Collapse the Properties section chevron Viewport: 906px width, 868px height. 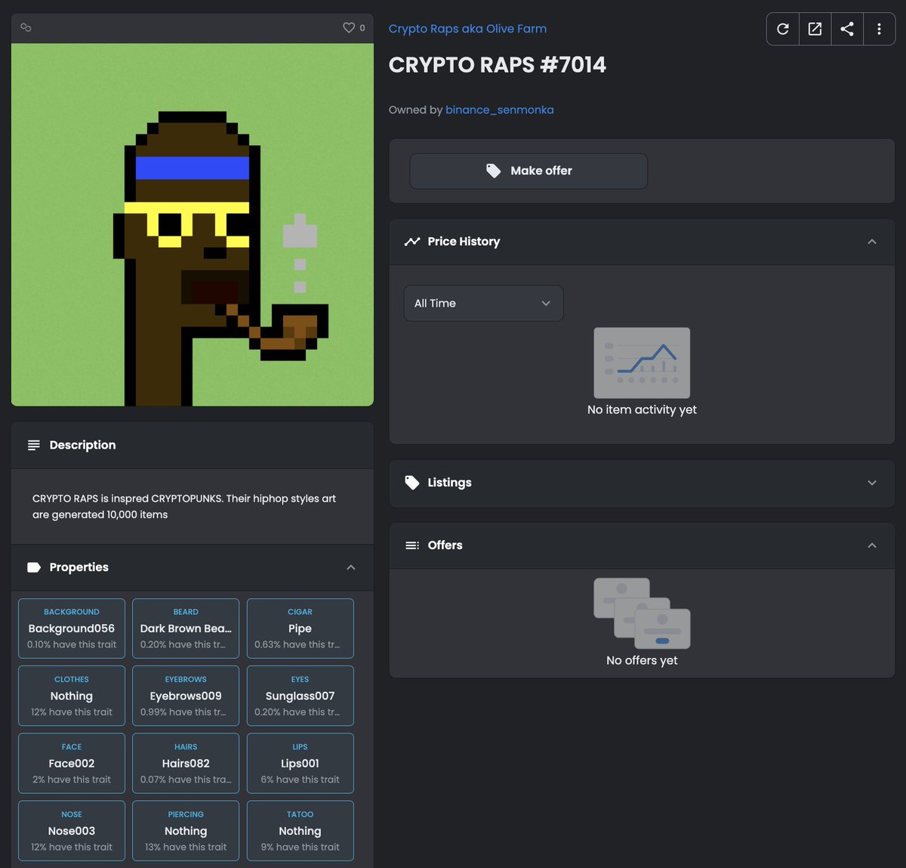(x=351, y=567)
